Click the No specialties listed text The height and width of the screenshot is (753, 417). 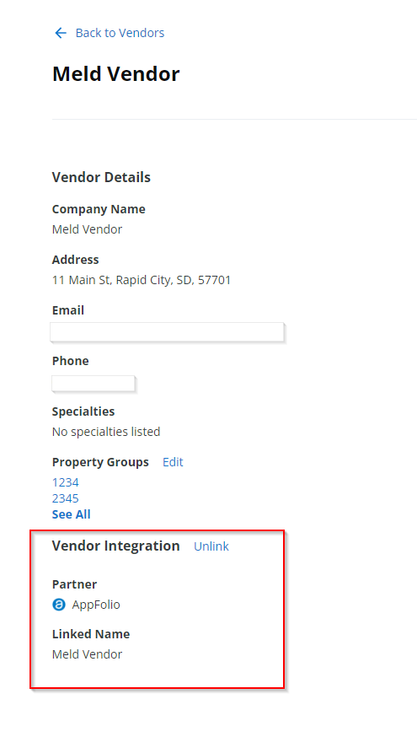(106, 432)
